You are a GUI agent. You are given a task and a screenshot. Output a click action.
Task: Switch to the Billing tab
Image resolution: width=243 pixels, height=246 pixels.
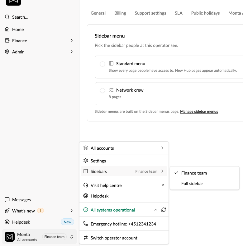[120, 13]
